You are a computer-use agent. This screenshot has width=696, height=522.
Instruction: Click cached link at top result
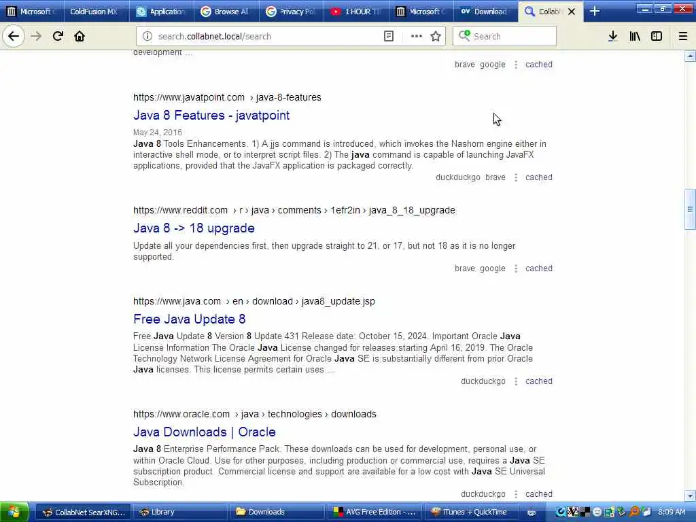[x=539, y=65]
